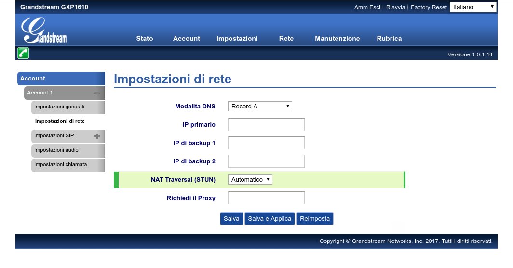Click the Reimposta button
The image size is (513, 268).
[315, 218]
